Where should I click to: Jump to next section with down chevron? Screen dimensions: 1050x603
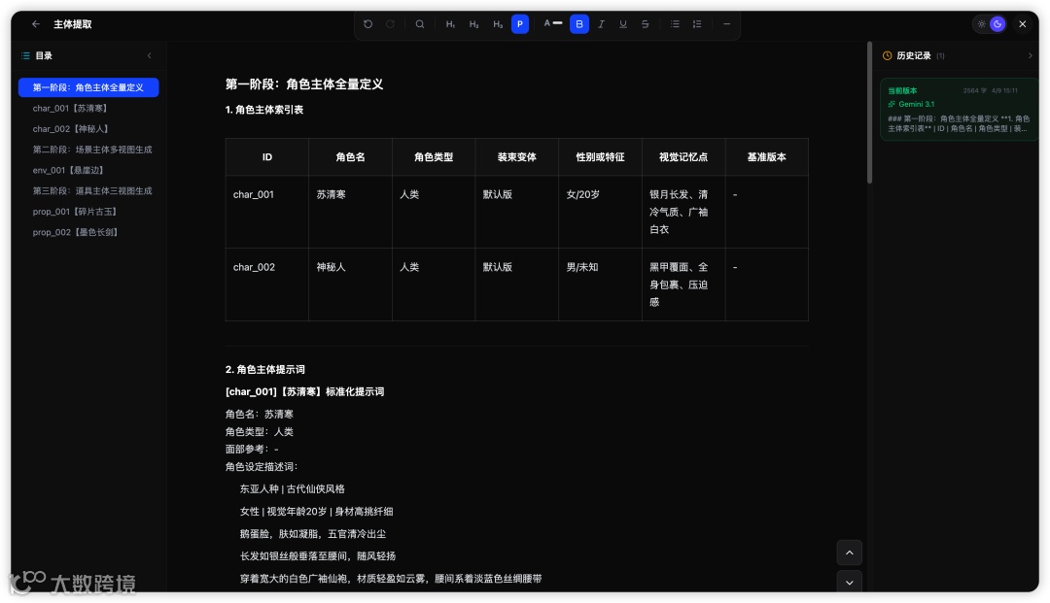click(849, 583)
